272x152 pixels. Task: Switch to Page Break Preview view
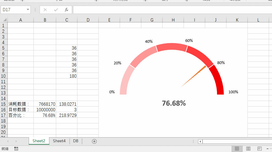[x=260, y=148]
